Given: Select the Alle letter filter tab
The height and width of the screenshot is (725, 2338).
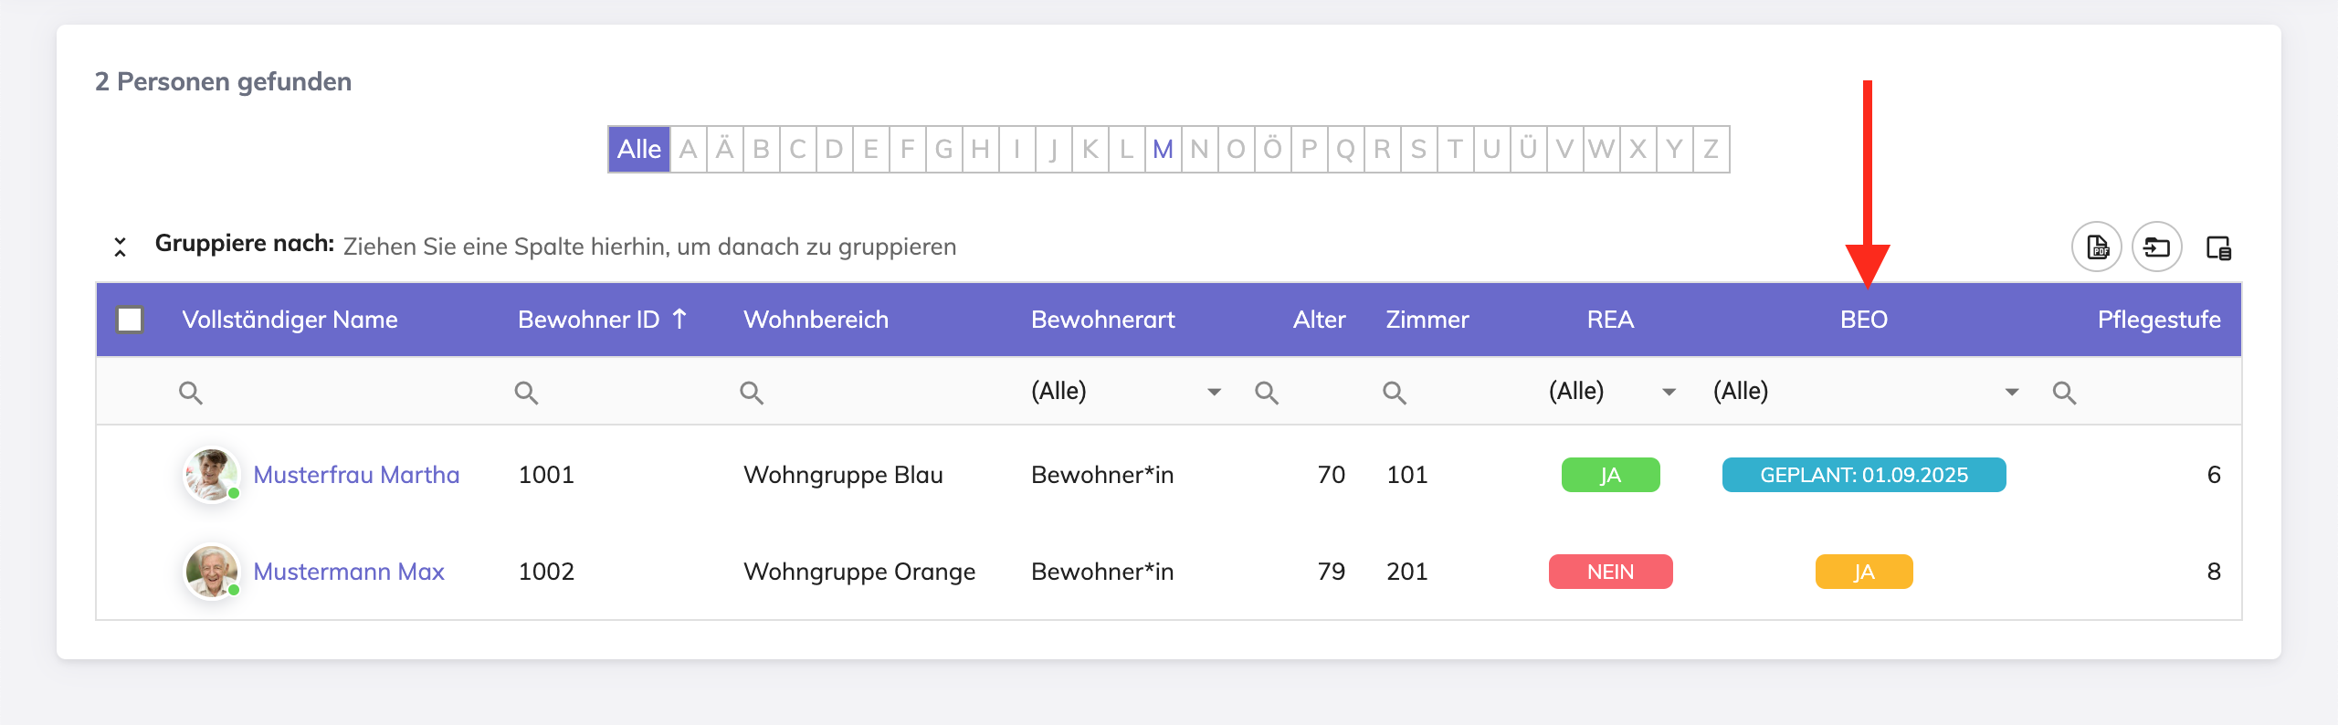Looking at the screenshot, I should 638,149.
